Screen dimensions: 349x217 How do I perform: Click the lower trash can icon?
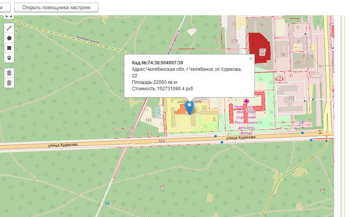[x=9, y=83]
